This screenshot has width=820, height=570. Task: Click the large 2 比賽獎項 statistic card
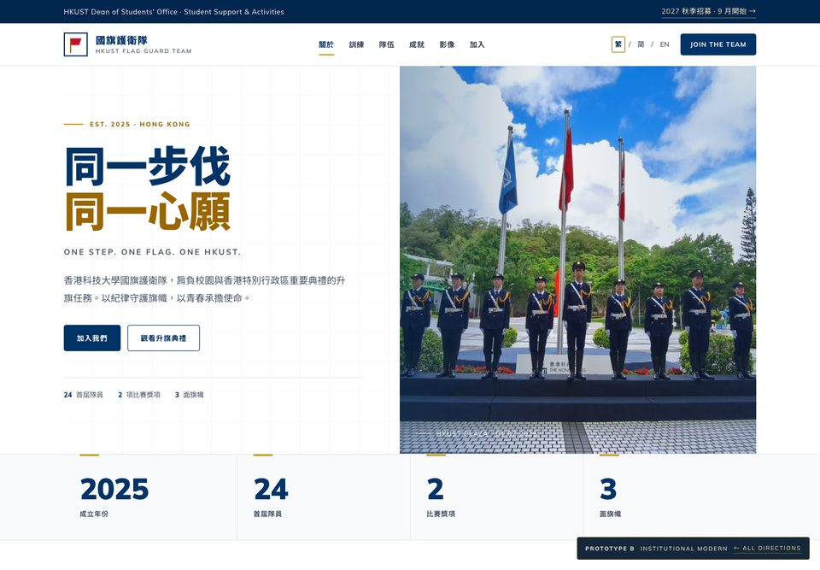pyautogui.click(x=497, y=497)
